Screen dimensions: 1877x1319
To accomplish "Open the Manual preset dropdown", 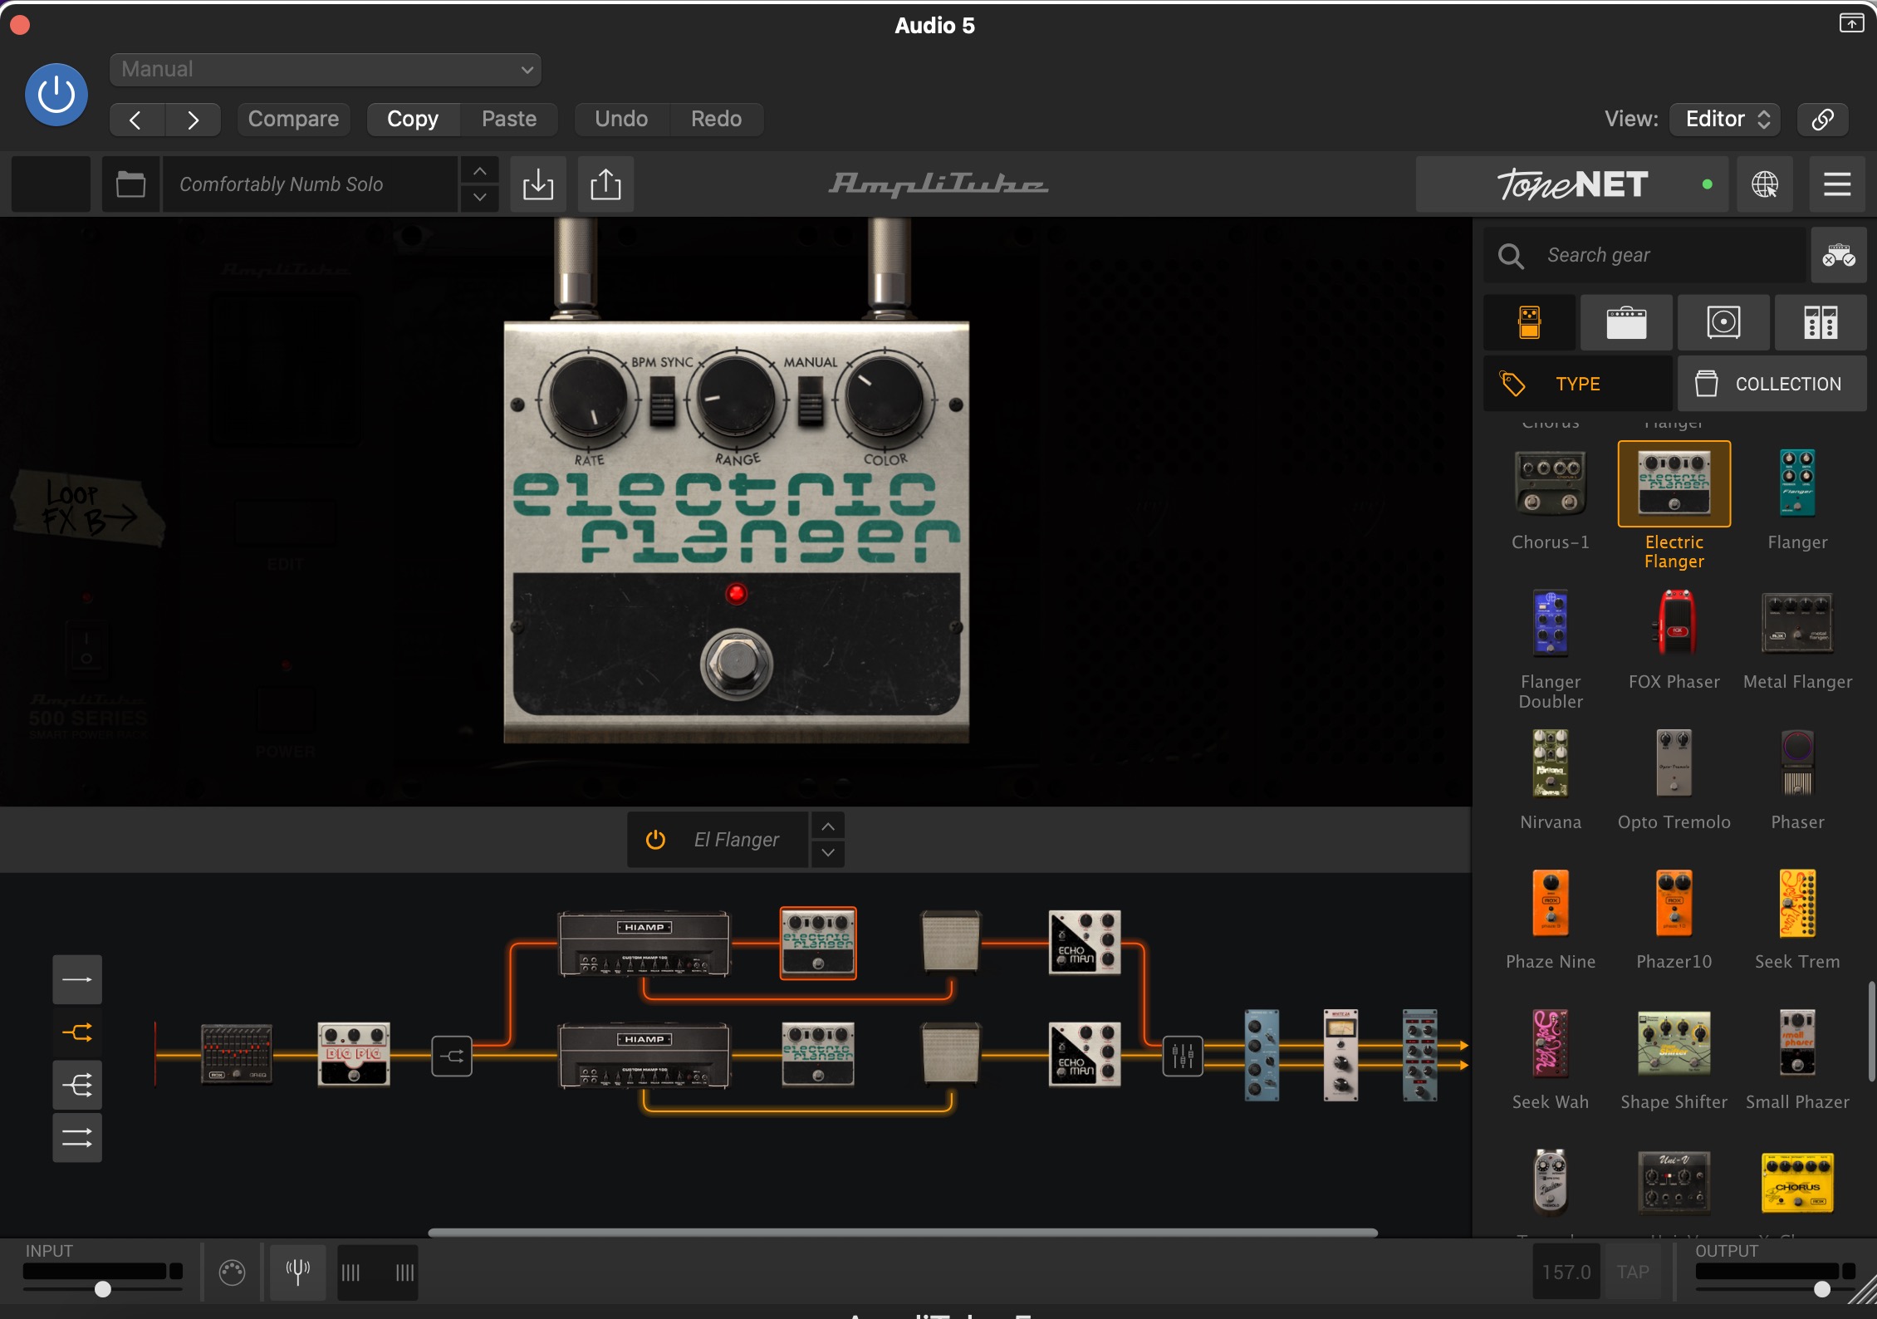I will tap(326, 70).
